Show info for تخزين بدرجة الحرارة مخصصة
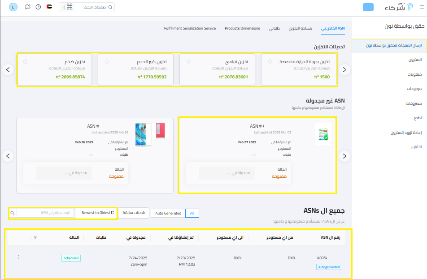The width and height of the screenshot is (427, 279). pos(270,61)
